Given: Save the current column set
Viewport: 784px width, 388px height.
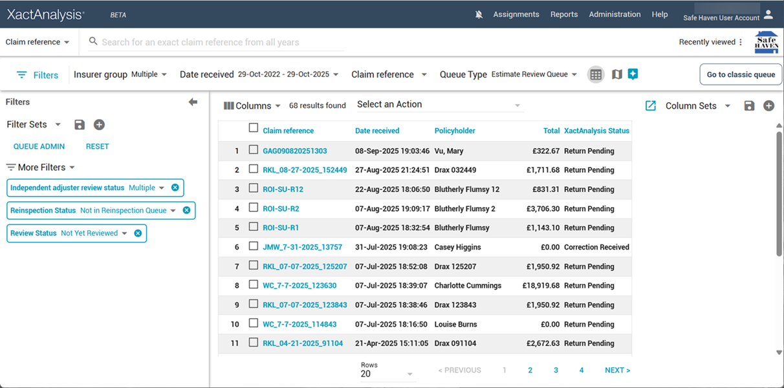Looking at the screenshot, I should pos(749,106).
